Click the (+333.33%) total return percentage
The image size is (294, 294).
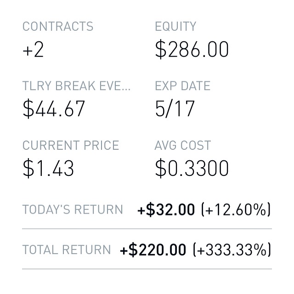[232, 250]
